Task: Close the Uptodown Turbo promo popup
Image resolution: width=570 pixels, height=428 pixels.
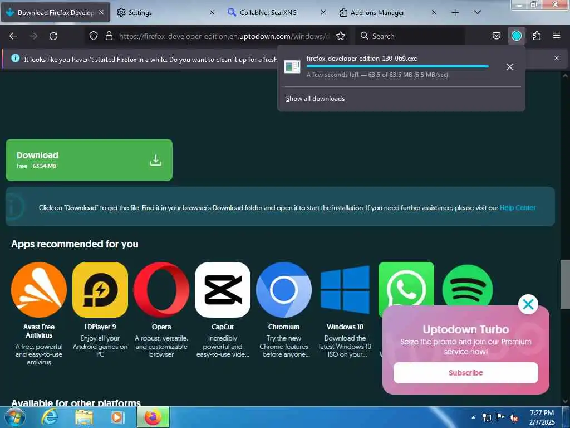Action: [x=528, y=304]
